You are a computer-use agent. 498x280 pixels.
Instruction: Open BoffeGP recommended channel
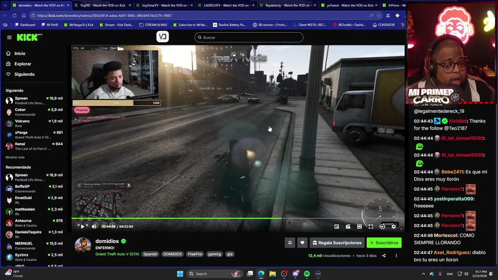(34, 189)
